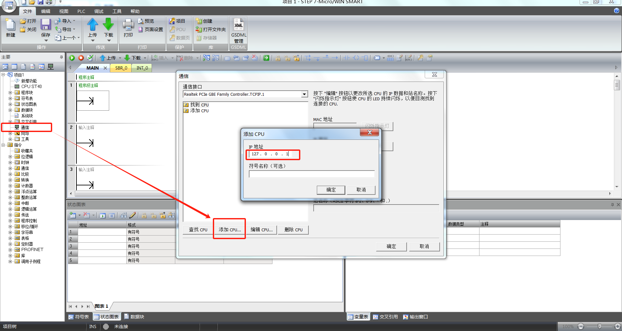
Task: Click 创建 library item
Action: point(204,21)
